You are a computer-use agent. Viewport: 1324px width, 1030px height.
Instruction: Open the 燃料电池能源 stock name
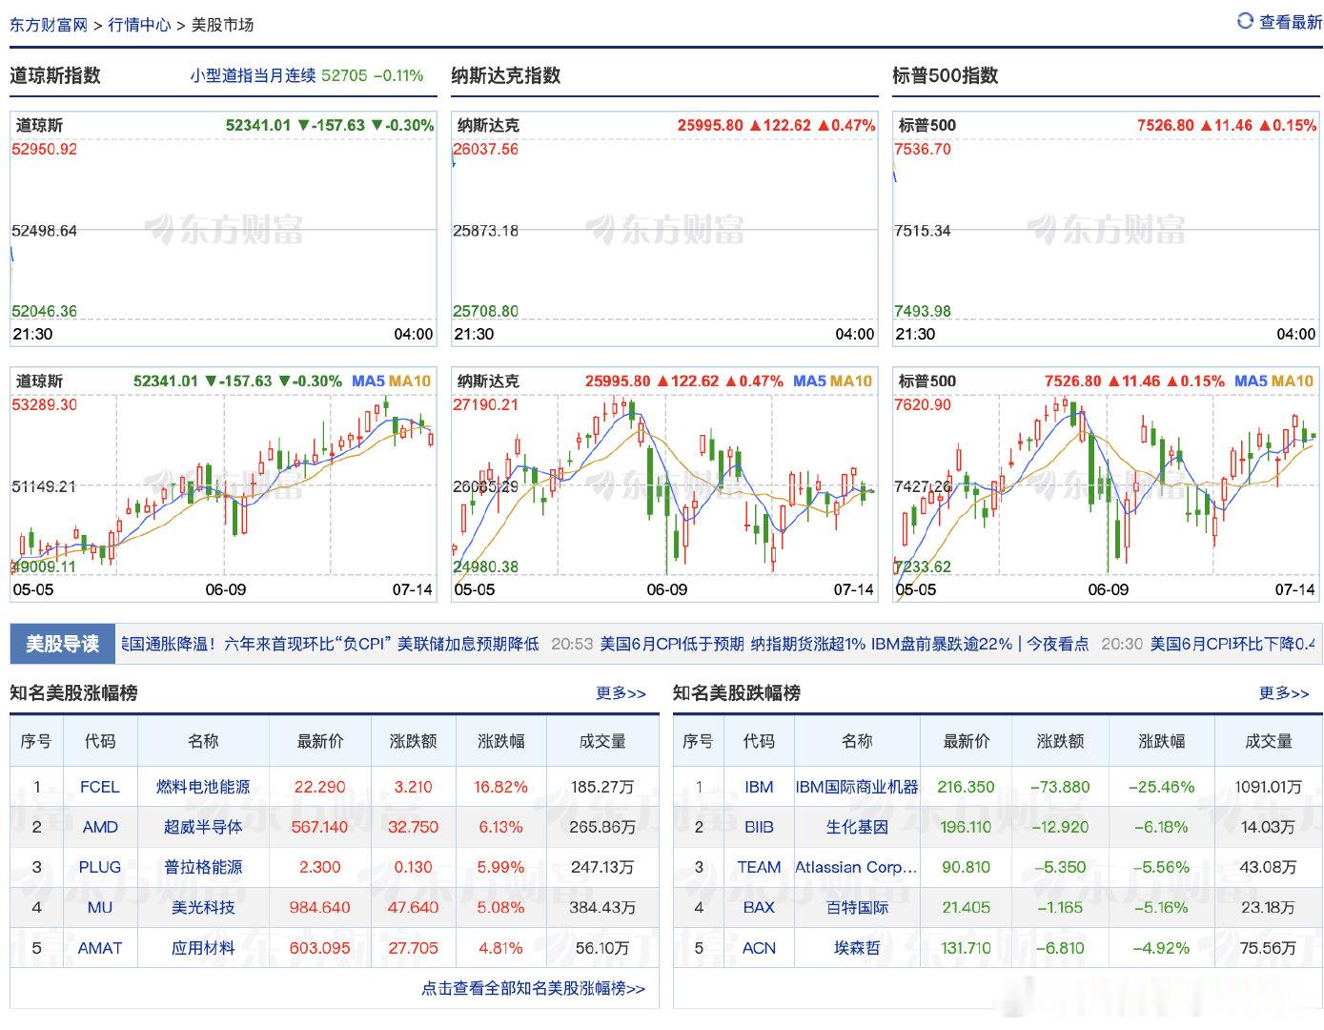[203, 787]
